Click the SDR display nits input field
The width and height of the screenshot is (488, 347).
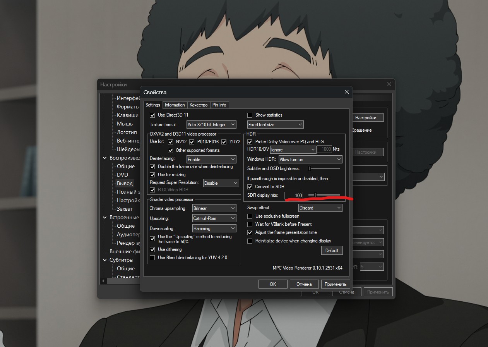coord(294,196)
